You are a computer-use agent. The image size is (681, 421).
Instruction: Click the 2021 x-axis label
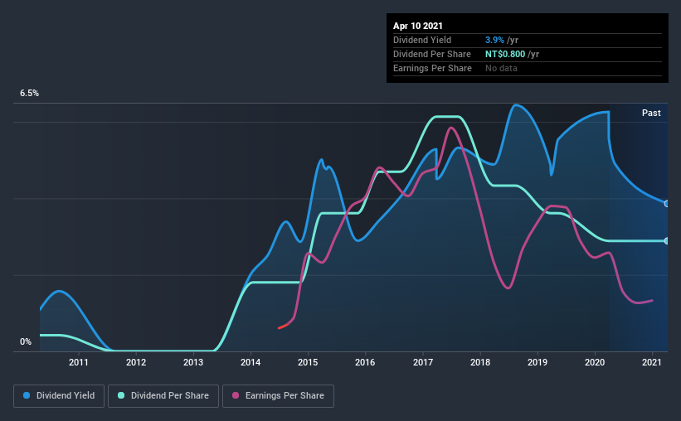[x=652, y=362]
